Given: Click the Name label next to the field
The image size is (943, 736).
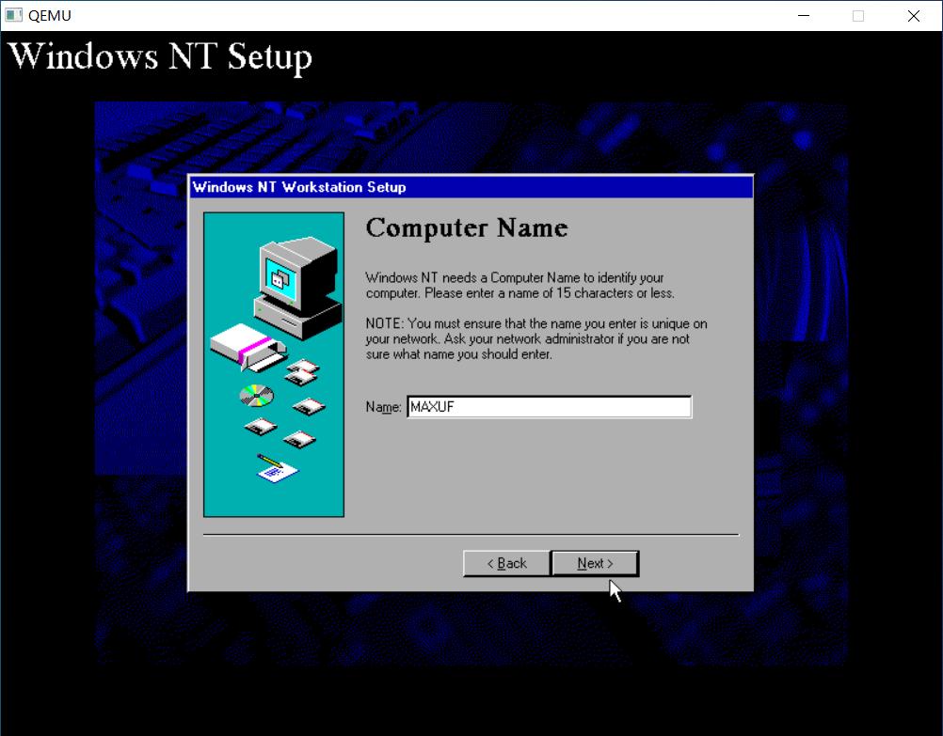Looking at the screenshot, I should (380, 406).
